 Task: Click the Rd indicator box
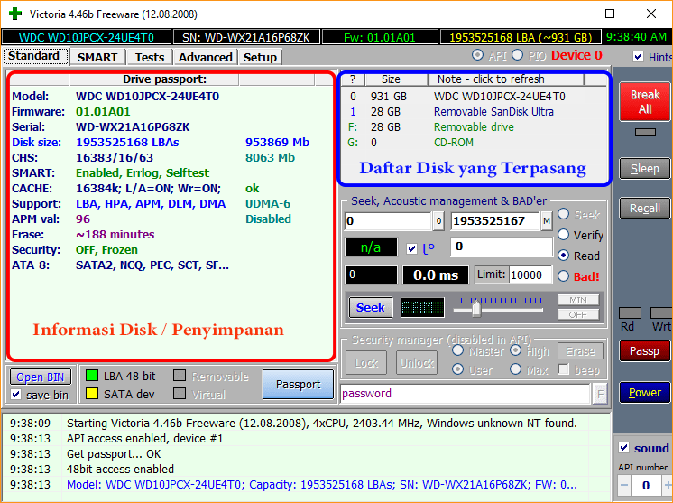coord(630,312)
